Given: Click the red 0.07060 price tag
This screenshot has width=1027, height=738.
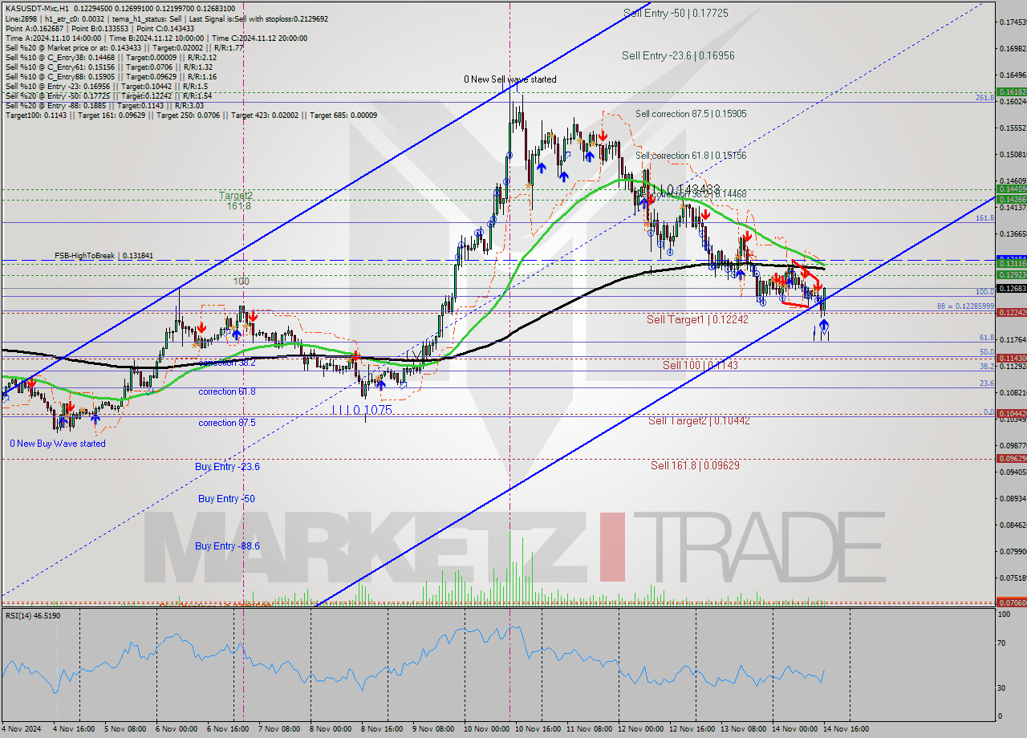Looking at the screenshot, I should (x=1011, y=602).
